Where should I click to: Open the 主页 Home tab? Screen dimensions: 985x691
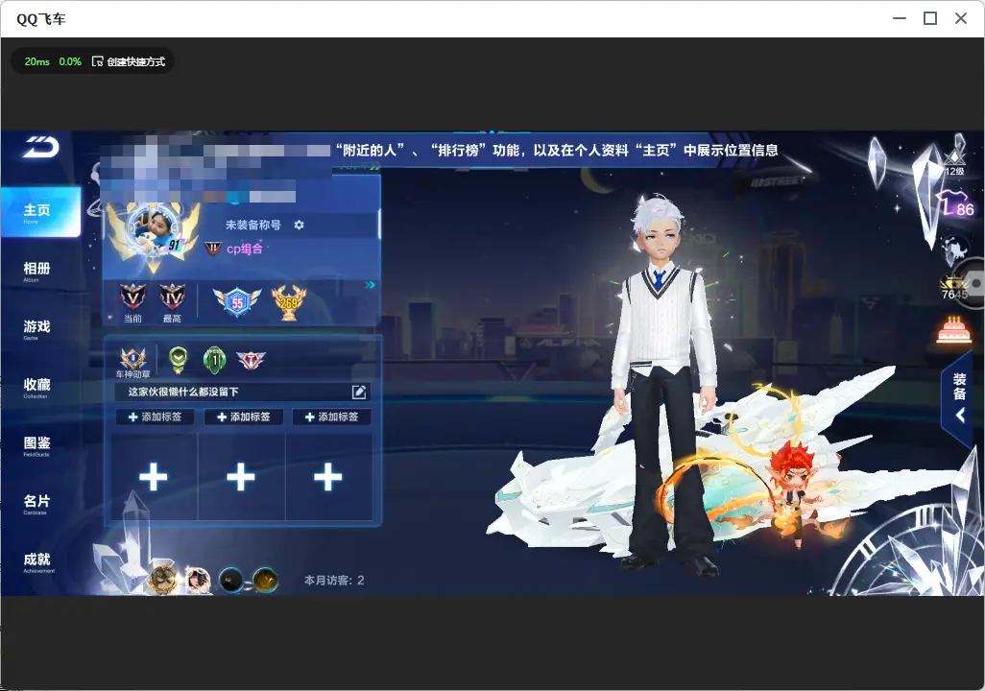[40, 212]
